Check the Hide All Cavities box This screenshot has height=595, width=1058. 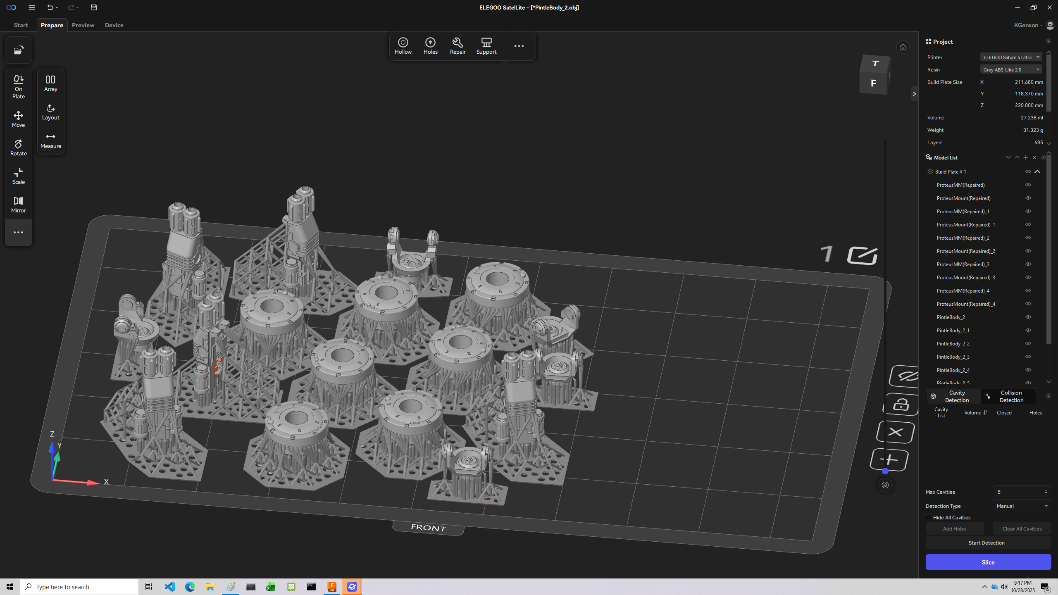click(929, 517)
